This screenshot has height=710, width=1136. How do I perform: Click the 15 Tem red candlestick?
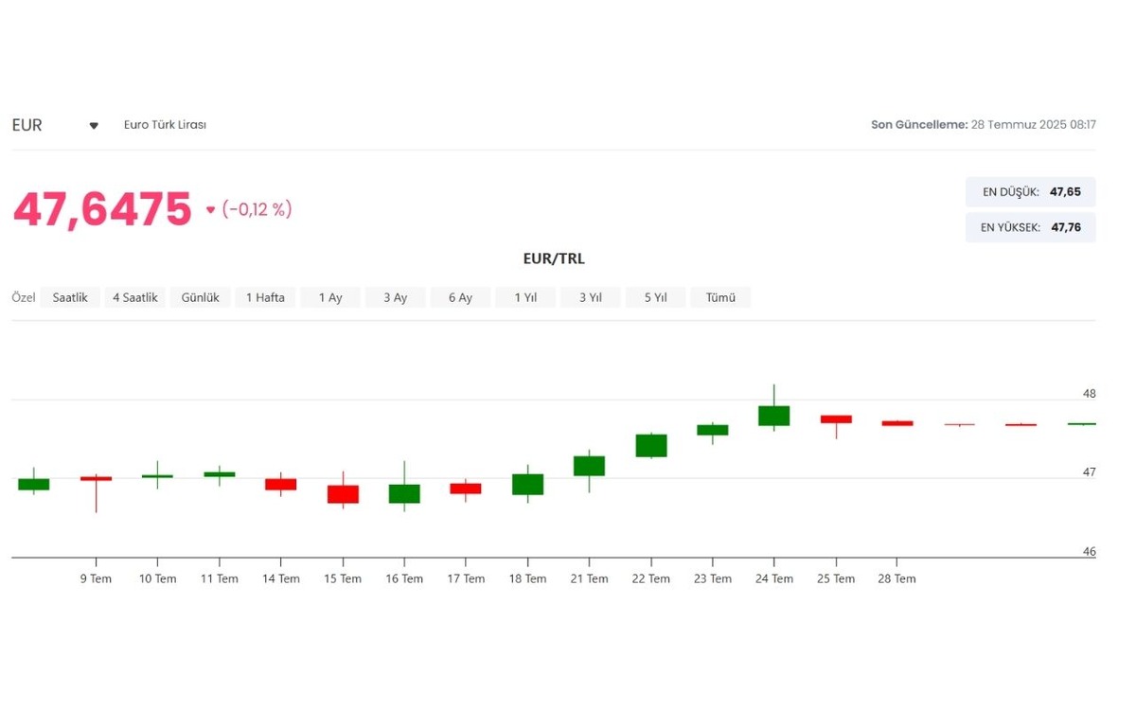pyautogui.click(x=343, y=494)
